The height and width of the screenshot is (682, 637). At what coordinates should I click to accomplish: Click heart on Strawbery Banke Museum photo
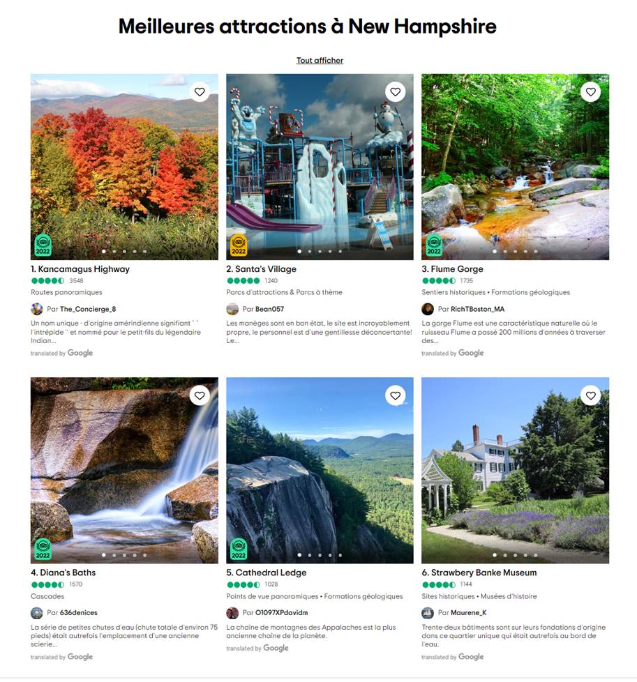pos(590,395)
